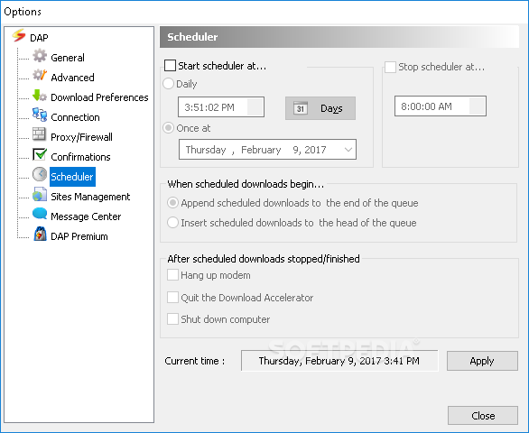Open the General options page
The image size is (529, 433).
click(x=68, y=58)
